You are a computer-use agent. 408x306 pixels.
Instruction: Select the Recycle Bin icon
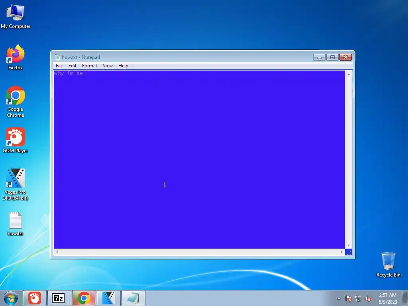pos(388,265)
